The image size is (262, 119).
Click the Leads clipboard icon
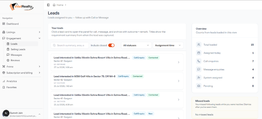click(8, 44)
